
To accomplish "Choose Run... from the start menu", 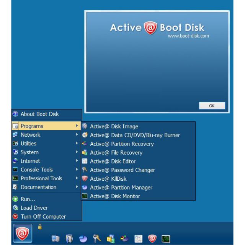I will (47, 199).
